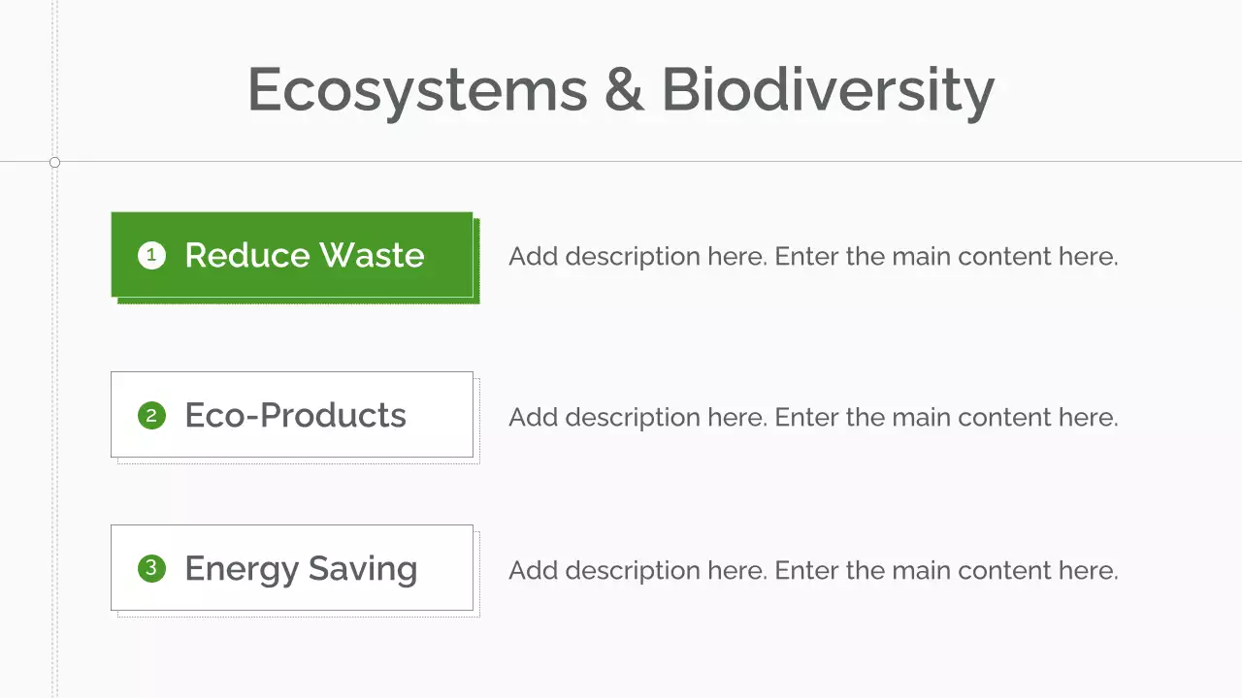Click the horizontal divider line under the title
Image resolution: width=1242 pixels, height=698 pixels.
[x=679, y=161]
